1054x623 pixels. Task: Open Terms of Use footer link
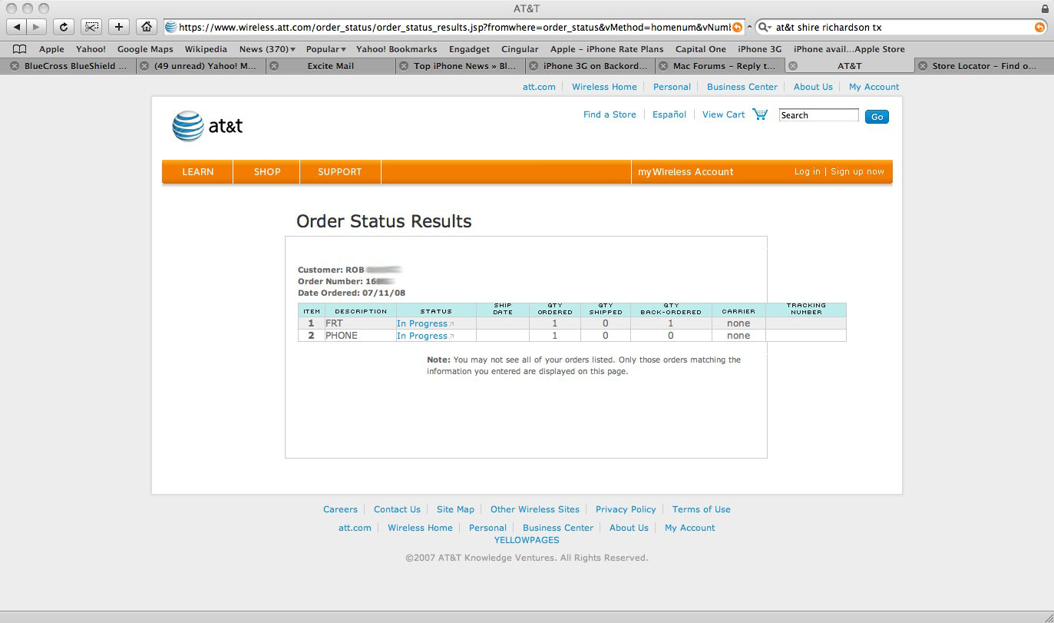[x=702, y=509]
